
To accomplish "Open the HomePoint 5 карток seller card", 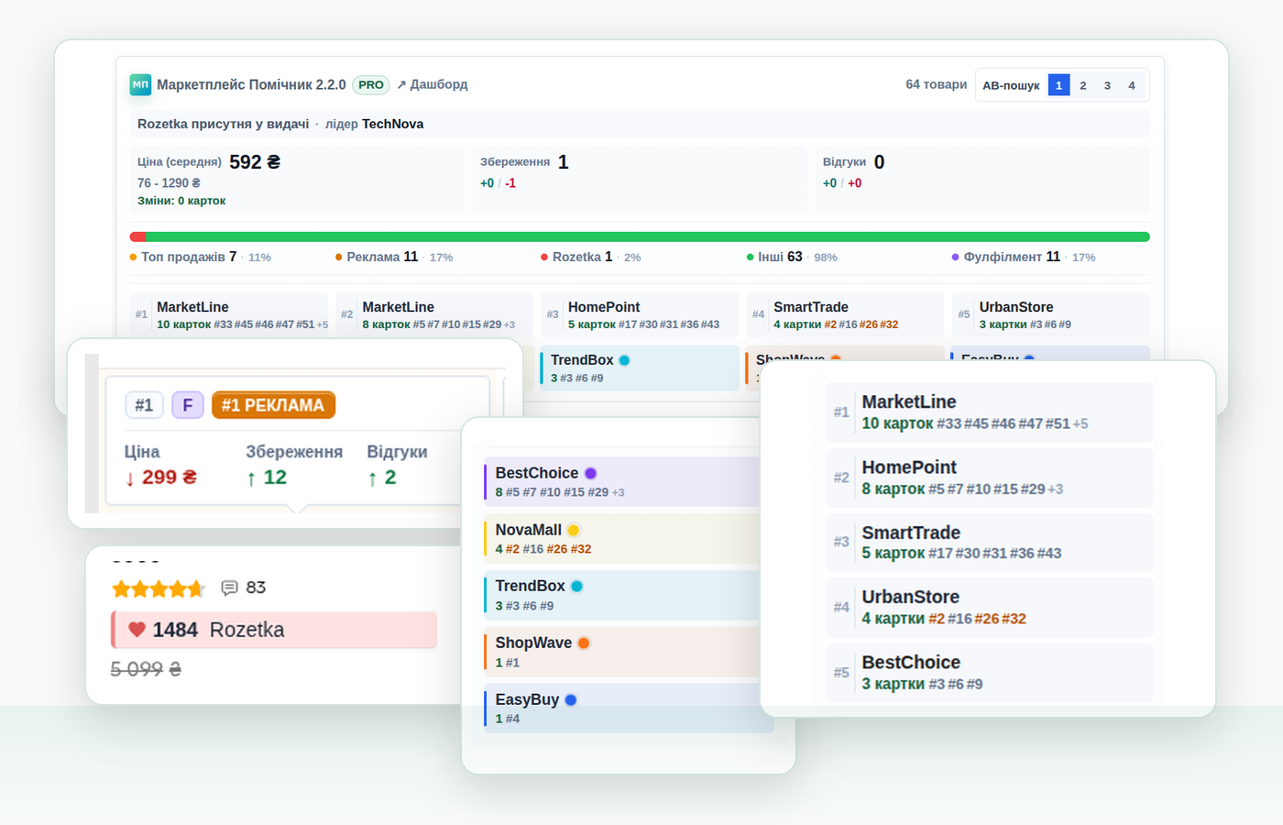I will tap(640, 314).
